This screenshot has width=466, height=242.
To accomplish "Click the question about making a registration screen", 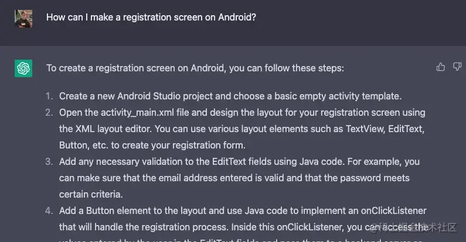I will 151,17.
